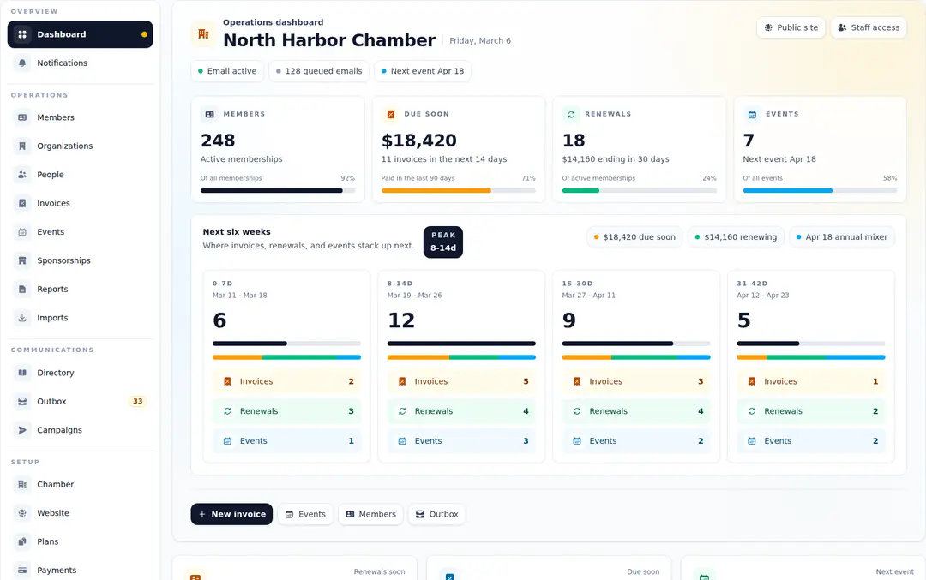
Task: Click the Outbox badge showing 33
Action: click(137, 401)
